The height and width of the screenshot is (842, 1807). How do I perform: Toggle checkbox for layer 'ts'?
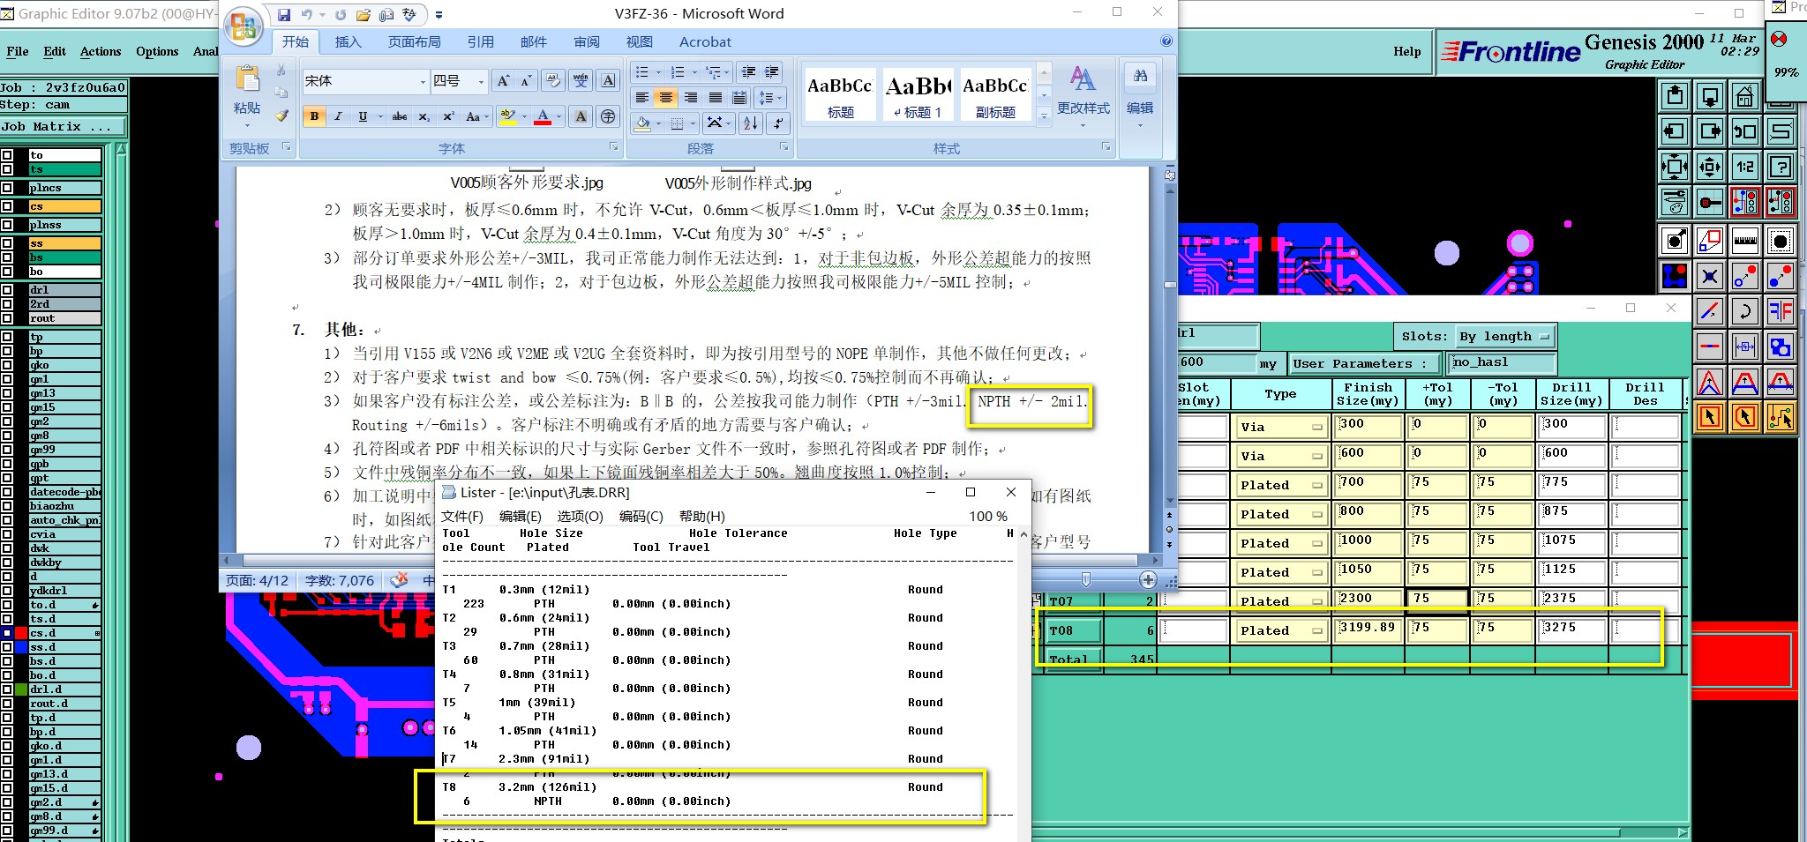click(7, 169)
